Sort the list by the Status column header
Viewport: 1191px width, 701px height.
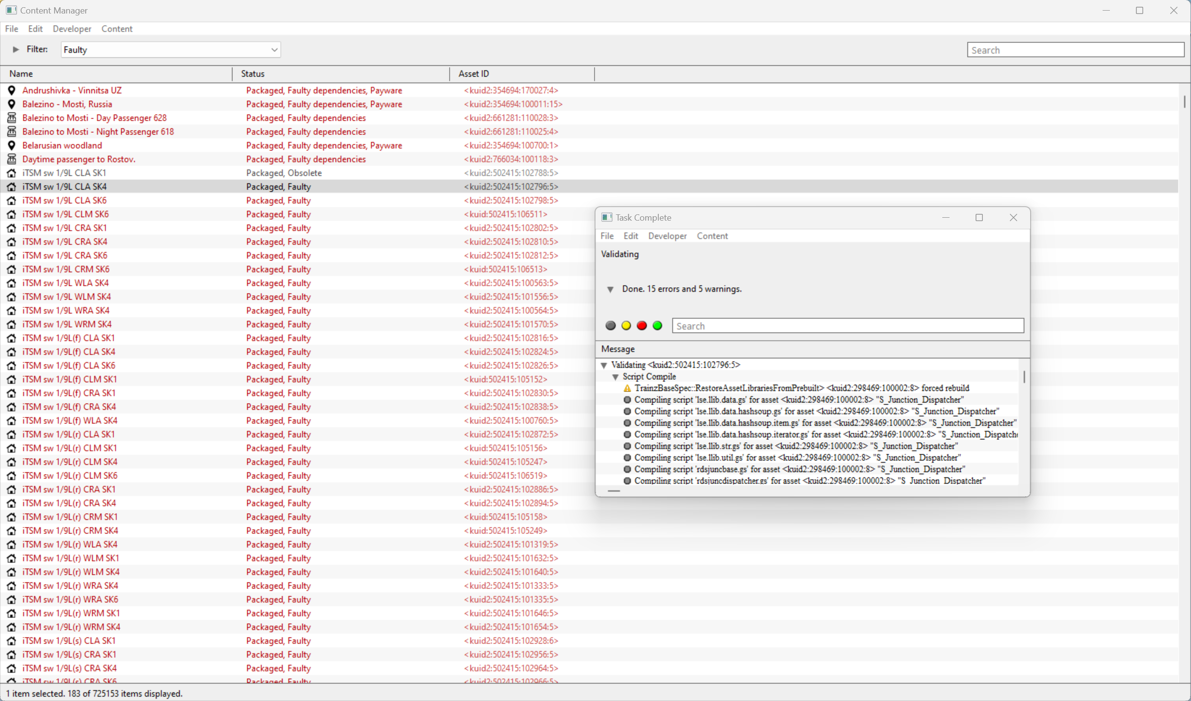pos(253,74)
